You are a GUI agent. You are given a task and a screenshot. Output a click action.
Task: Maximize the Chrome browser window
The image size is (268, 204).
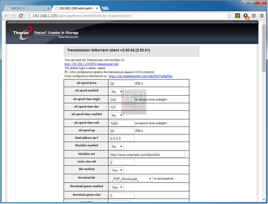coord(252,3)
